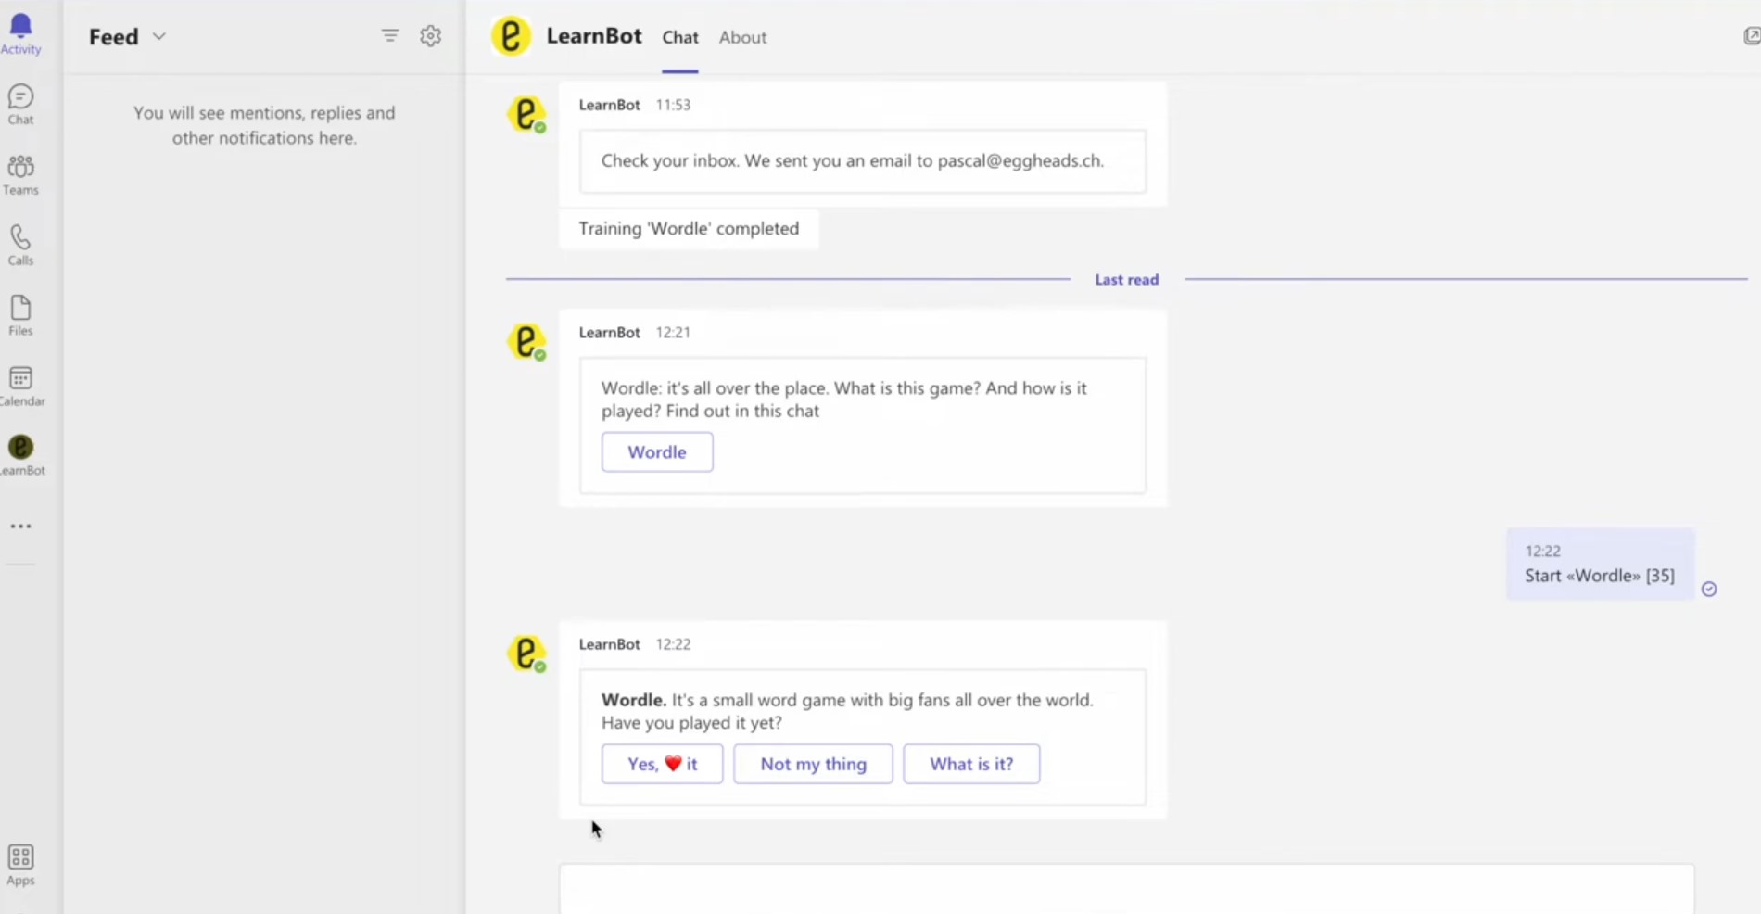This screenshot has height=914, width=1761.
Task: Select LearnBot app in the sidebar
Action: [x=20, y=455]
